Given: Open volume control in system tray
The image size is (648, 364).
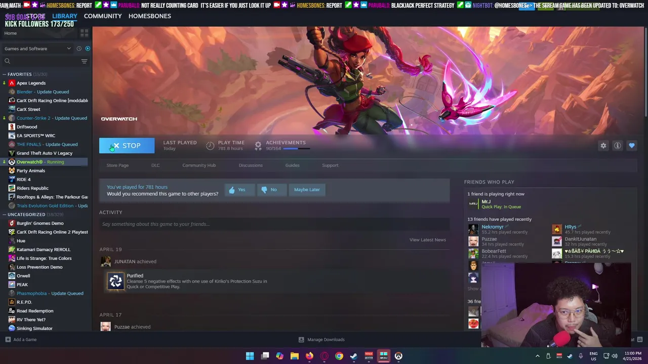Looking at the screenshot, I should coord(615,356).
